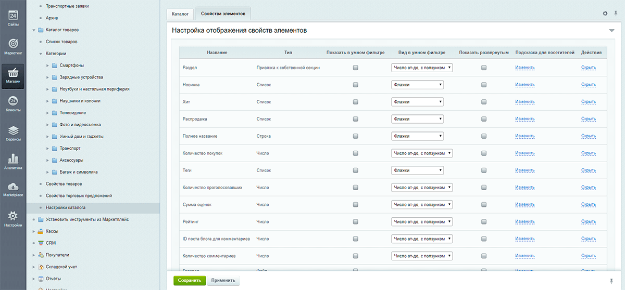Click the green Сохранить button
Image resolution: width=625 pixels, height=290 pixels.
coord(190,281)
